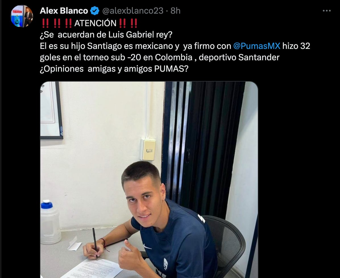Click the water jug with blue cap
The image size is (340, 278).
(50, 222)
